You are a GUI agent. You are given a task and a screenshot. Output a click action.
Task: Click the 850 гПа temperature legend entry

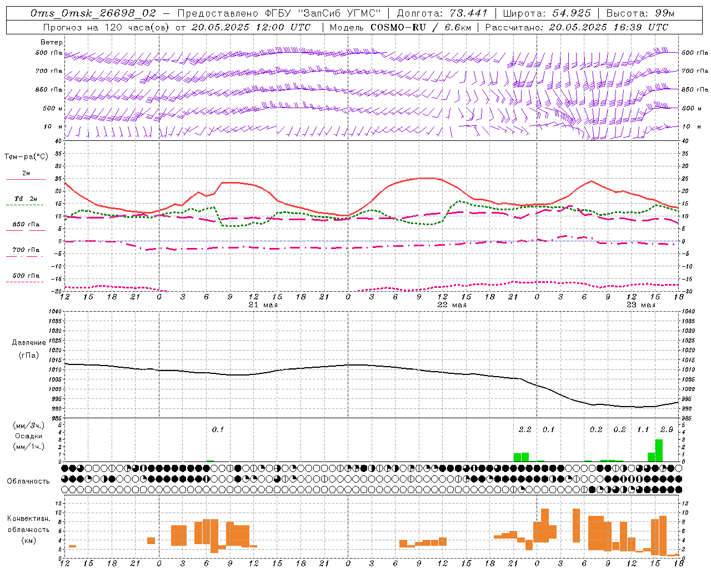pyautogui.click(x=26, y=225)
